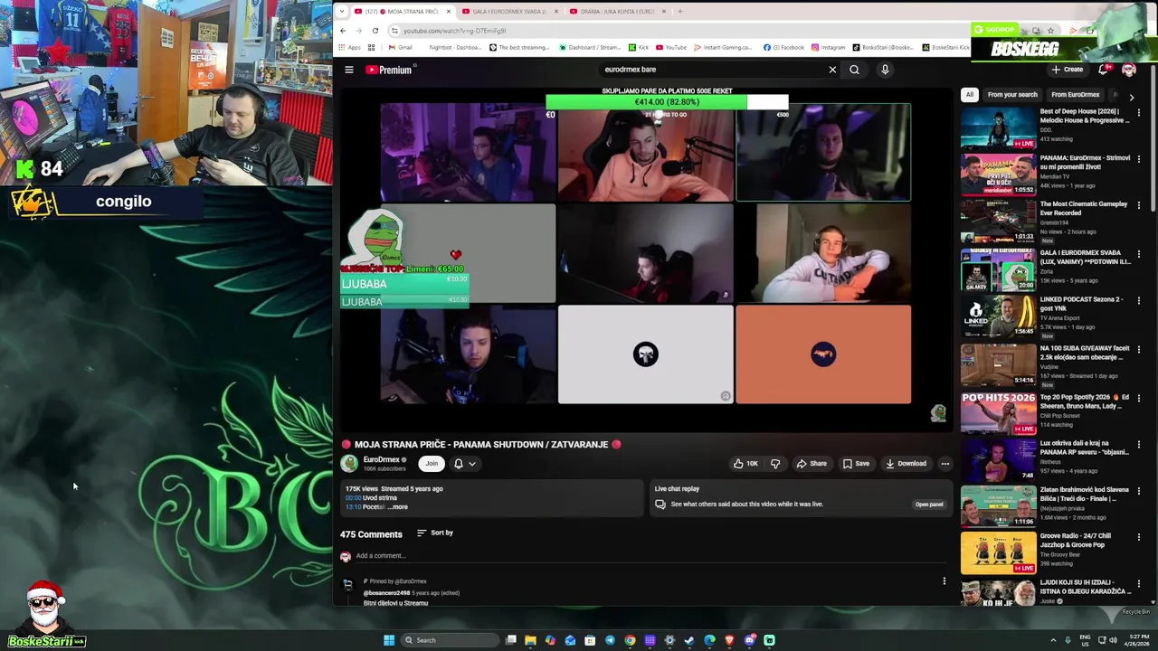Open Google Chrome from taskbar
The height and width of the screenshot is (651, 1158).
pos(630,640)
